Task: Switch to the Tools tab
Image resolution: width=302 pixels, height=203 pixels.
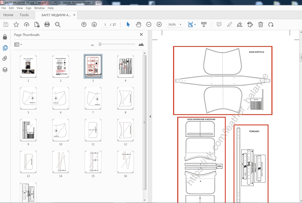Action: [x=24, y=15]
